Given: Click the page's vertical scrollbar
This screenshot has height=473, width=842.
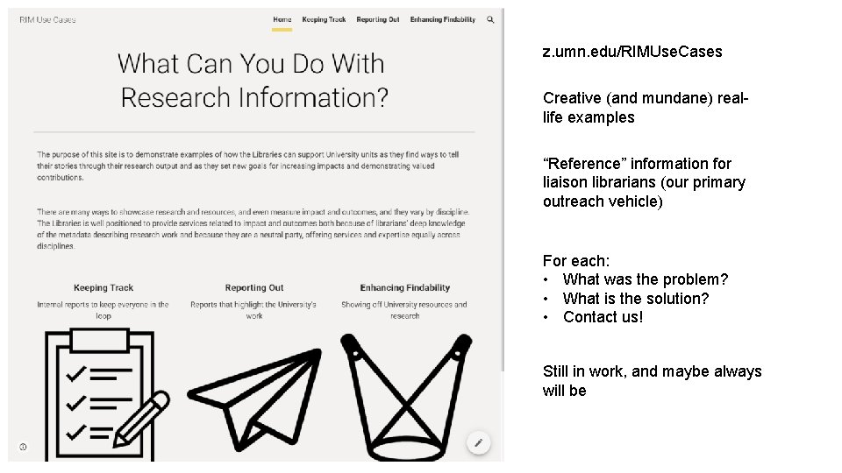Looking at the screenshot, I should (x=503, y=189).
